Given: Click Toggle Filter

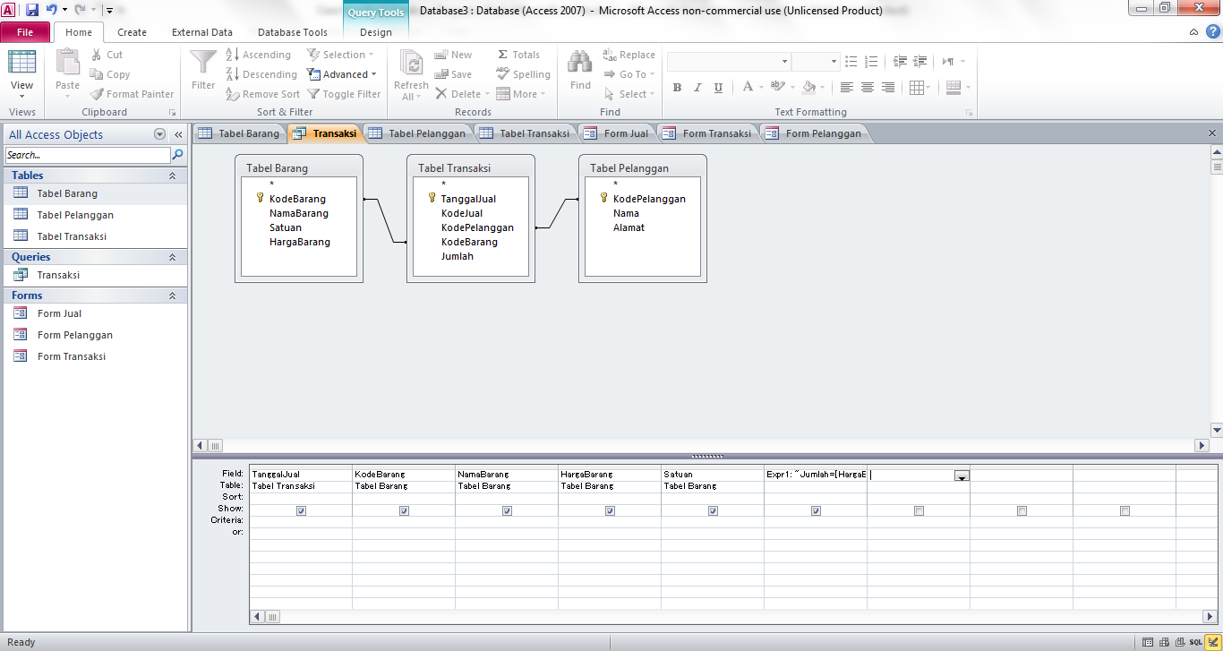Looking at the screenshot, I should [x=345, y=94].
